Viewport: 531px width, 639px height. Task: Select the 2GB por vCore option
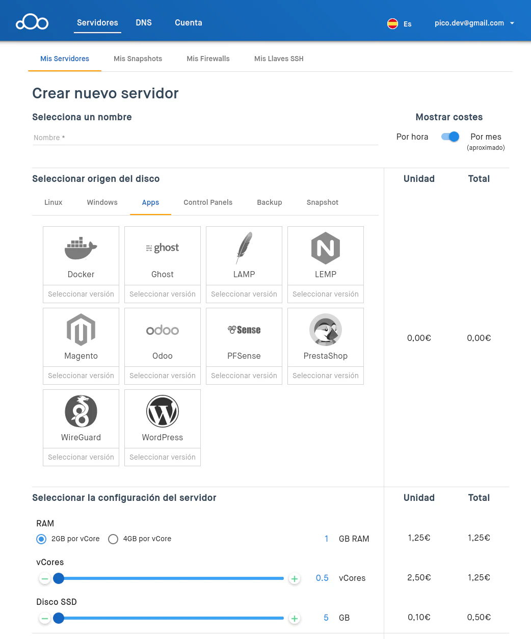pos(41,539)
